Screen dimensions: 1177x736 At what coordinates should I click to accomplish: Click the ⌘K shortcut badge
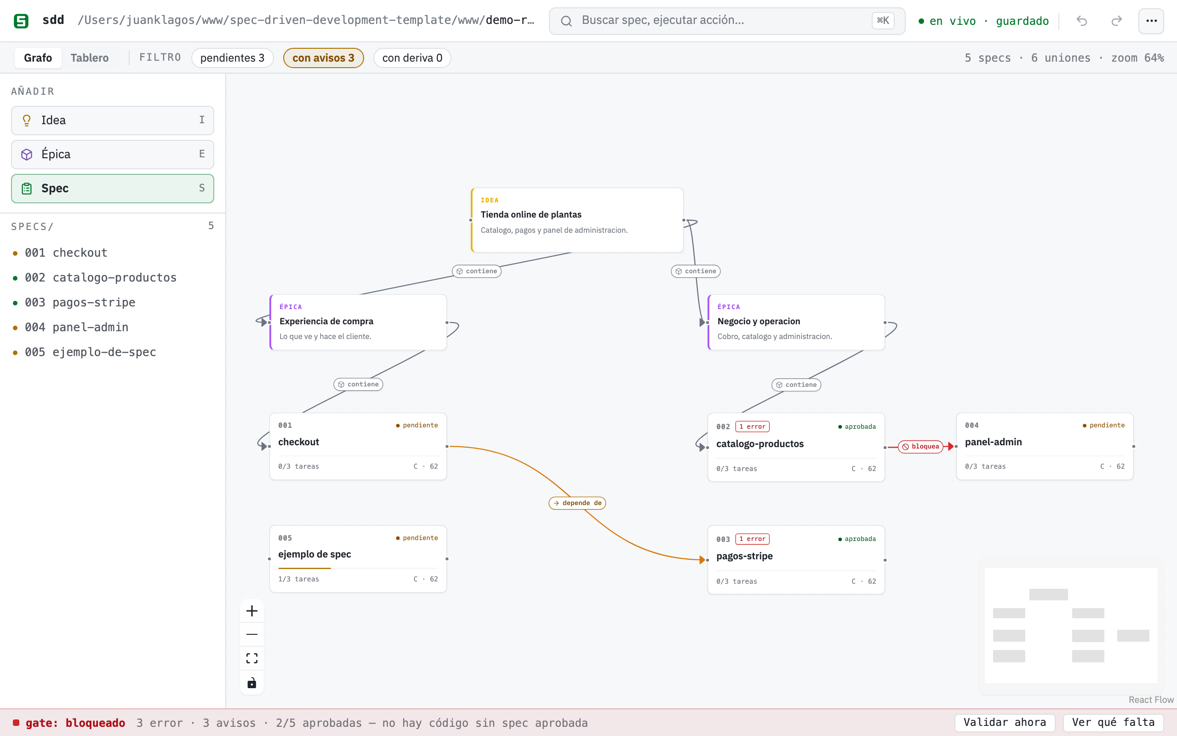coord(883,21)
